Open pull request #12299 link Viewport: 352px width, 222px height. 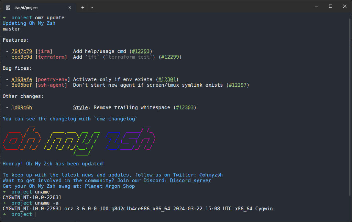[170, 57]
